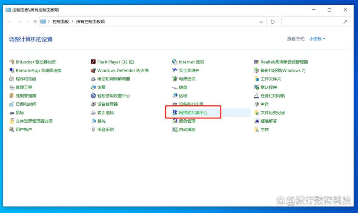Expand the address bar history dropdown
Image resolution: width=358 pixels, height=213 pixels.
261,22
